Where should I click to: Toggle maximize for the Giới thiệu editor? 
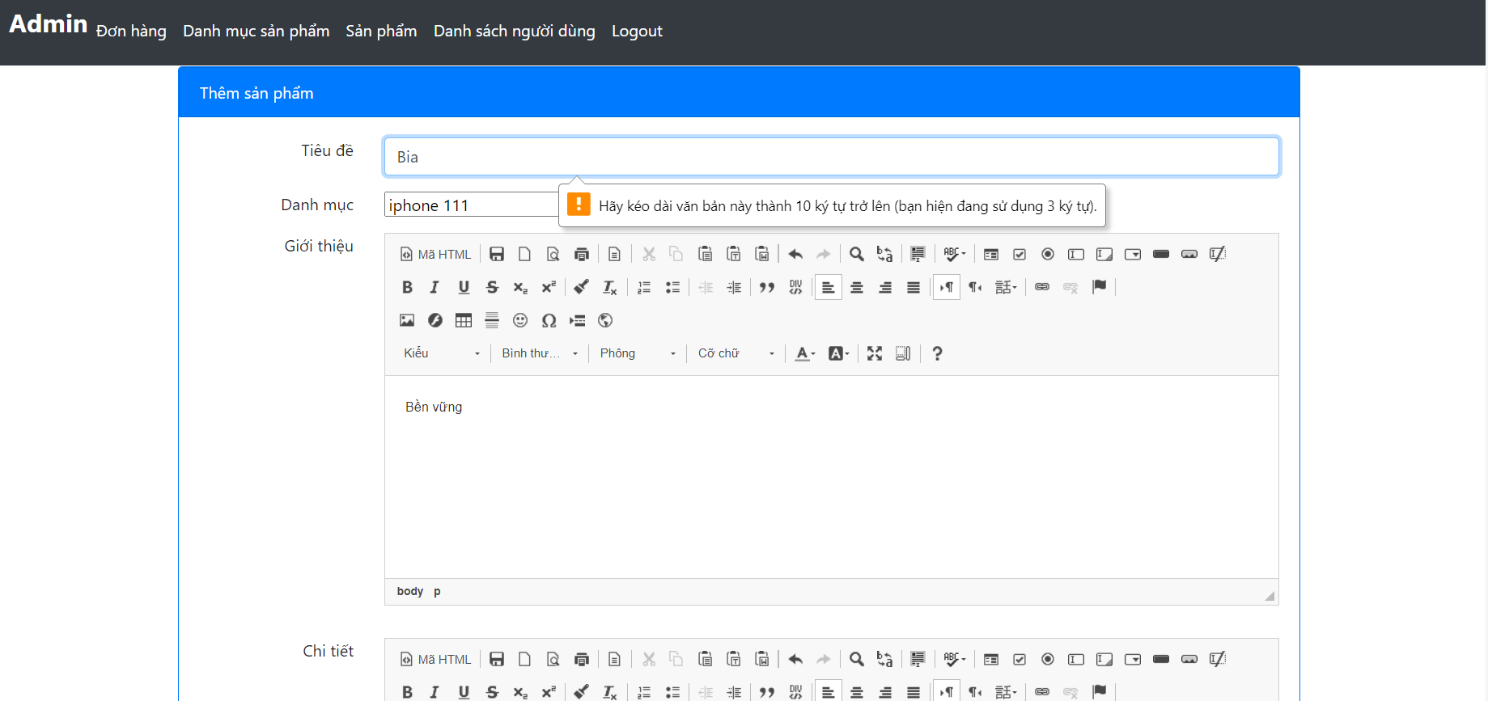[875, 353]
